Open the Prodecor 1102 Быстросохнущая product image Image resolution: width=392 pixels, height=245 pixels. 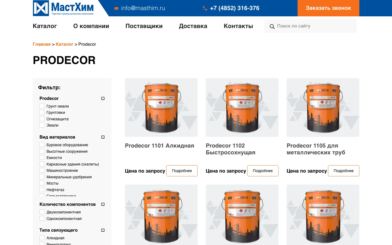coord(242,108)
